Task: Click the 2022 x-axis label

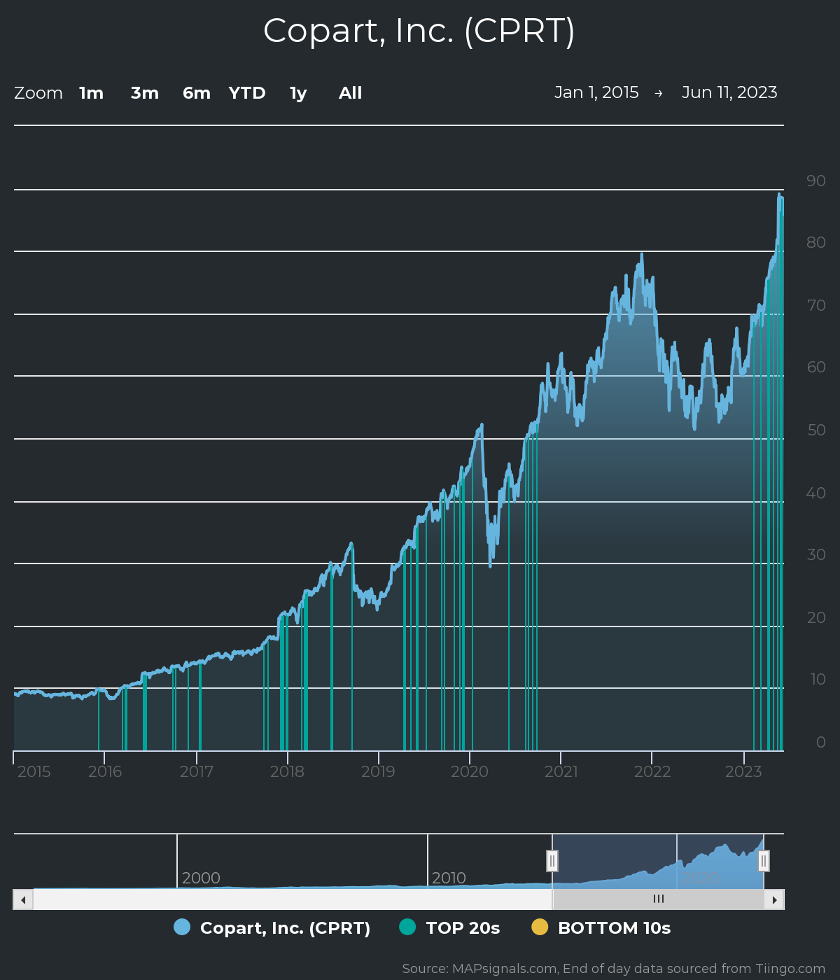Action: pyautogui.click(x=652, y=771)
